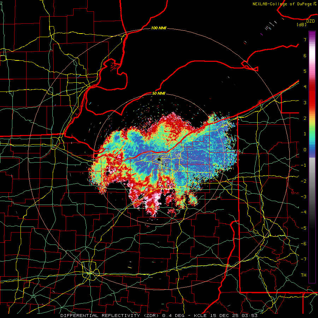Click the -2 value on color scale
This screenshot has height=318, width=318.
(x=304, y=181)
